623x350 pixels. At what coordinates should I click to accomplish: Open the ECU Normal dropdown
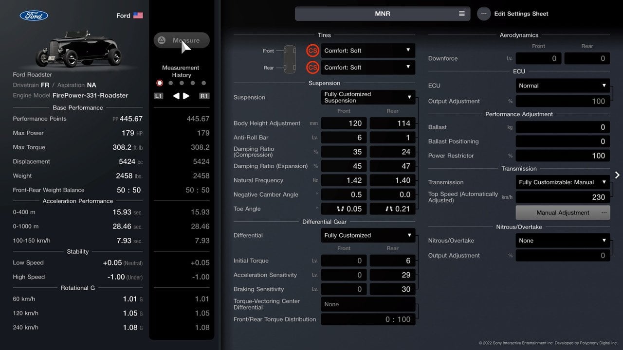(x=563, y=86)
